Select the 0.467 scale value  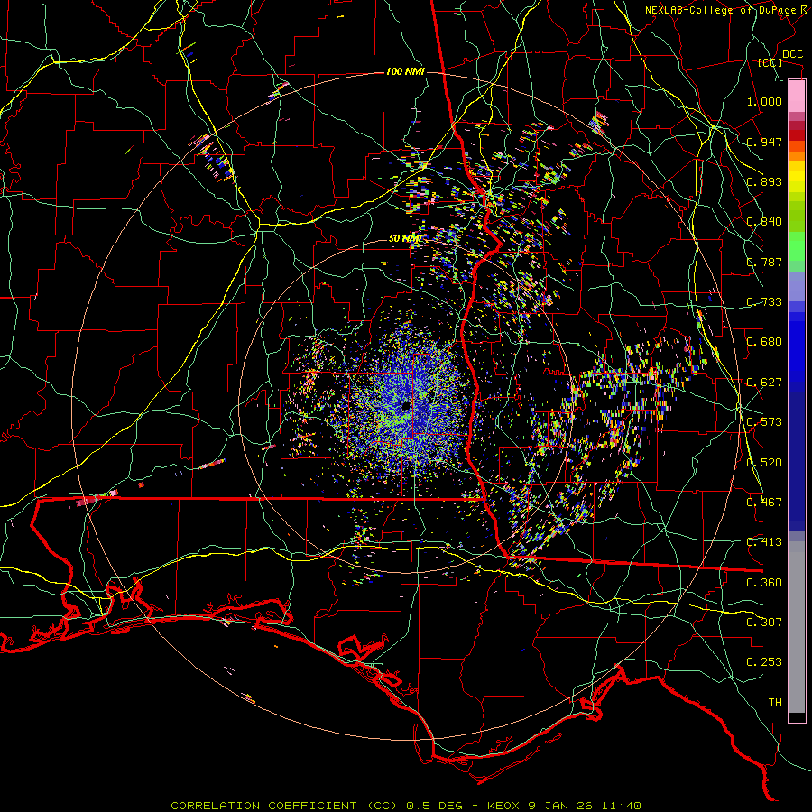point(764,503)
